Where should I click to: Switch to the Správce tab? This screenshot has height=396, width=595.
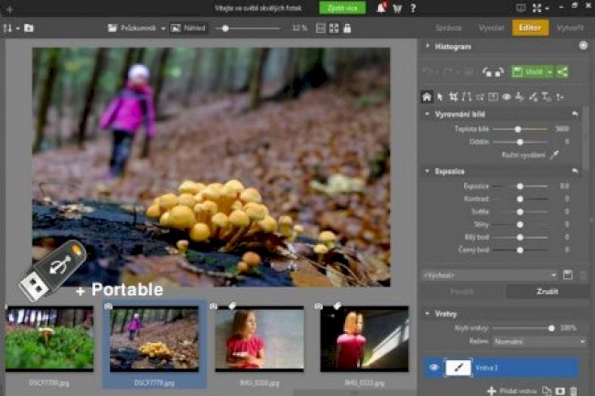point(448,28)
